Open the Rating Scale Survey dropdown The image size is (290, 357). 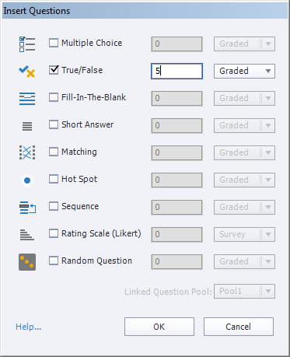point(244,234)
